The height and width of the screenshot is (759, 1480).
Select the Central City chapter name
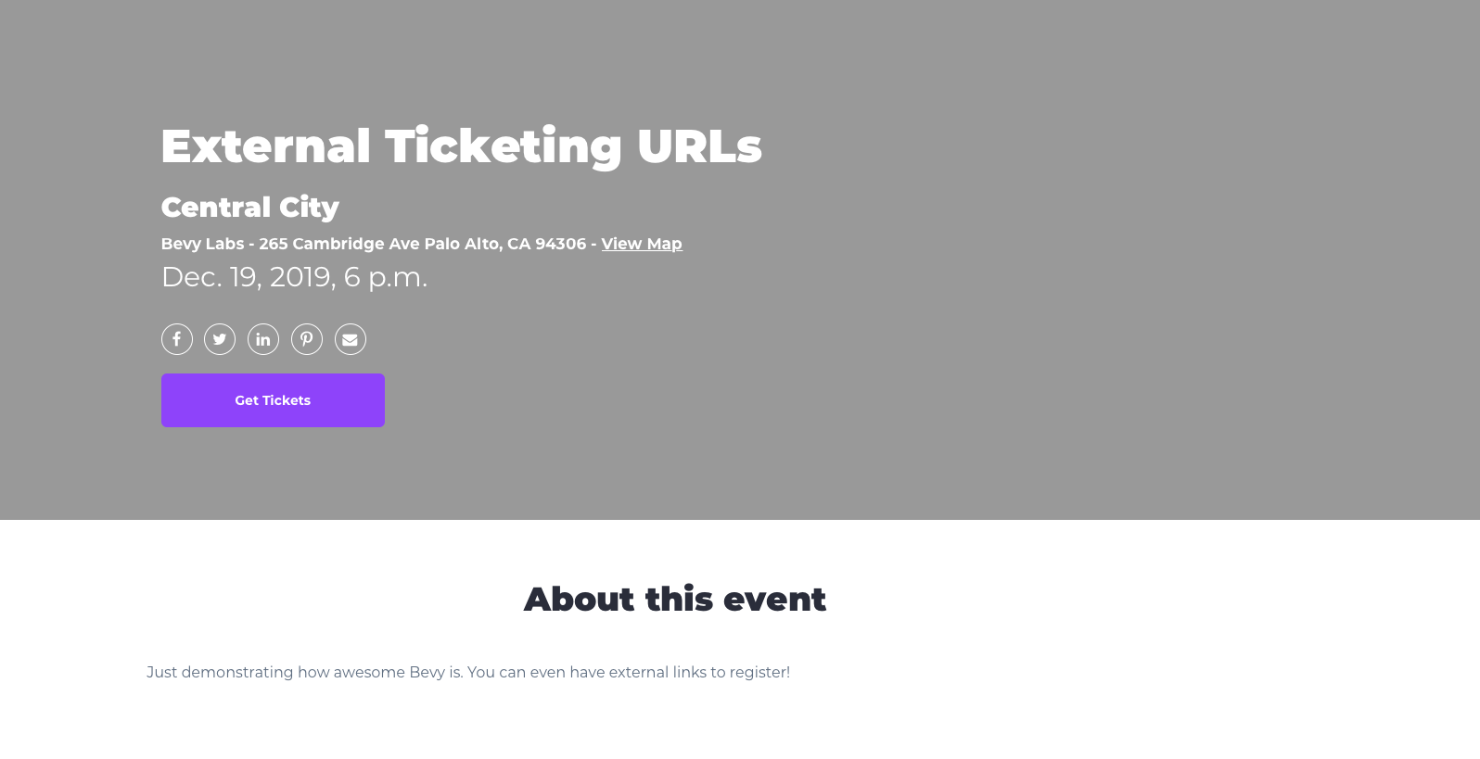[249, 207]
